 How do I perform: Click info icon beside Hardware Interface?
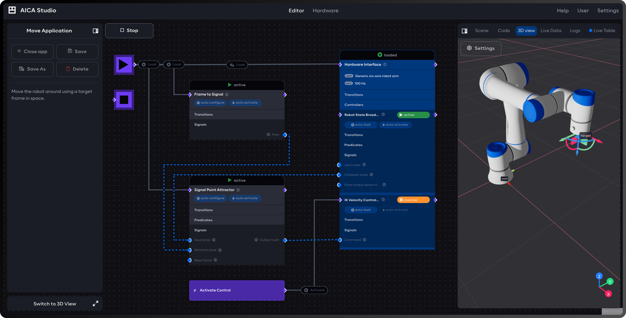coord(385,64)
